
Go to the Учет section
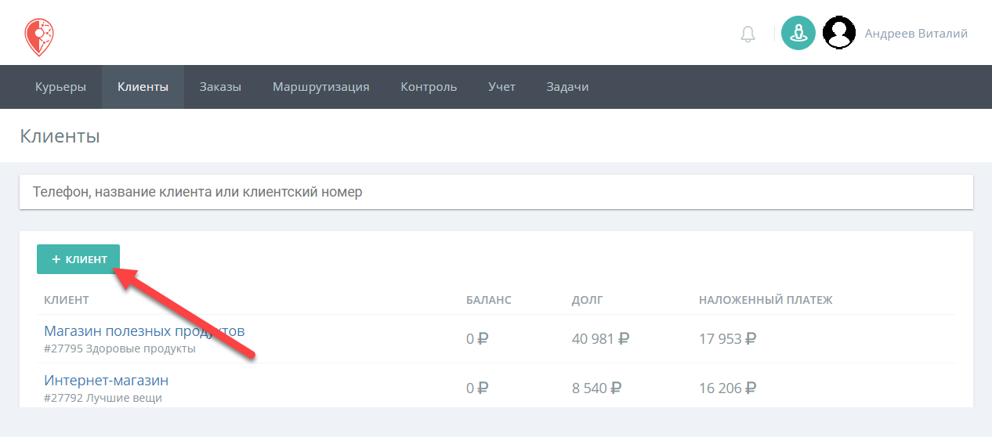pos(501,87)
